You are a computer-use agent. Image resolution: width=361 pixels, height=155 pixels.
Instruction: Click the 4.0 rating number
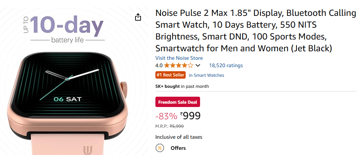click(x=159, y=66)
